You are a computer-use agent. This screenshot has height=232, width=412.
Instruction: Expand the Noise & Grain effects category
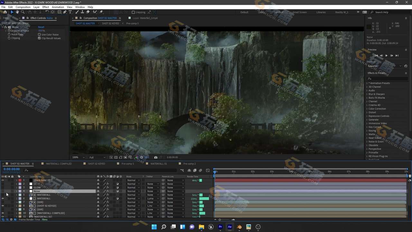[x=367, y=141]
